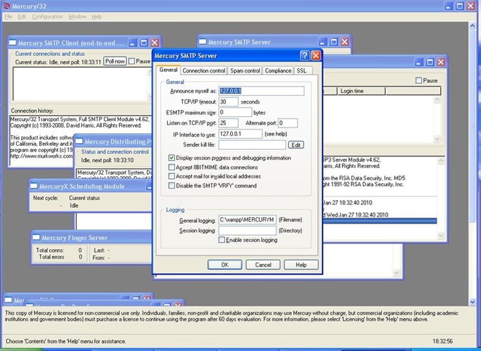Image resolution: width=481 pixels, height=351 pixels.
Task: Open the Configuration menu
Action: (x=47, y=16)
